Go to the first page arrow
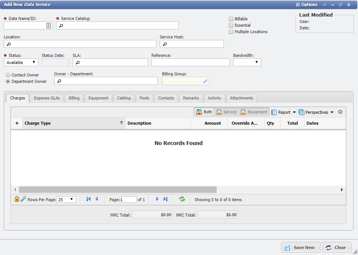Viewport: 358px width, 255px height. coord(89,199)
